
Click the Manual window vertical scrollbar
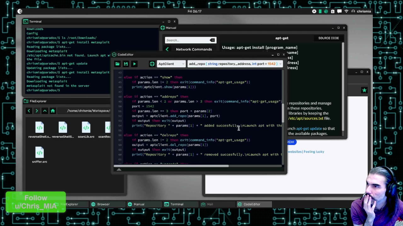tap(343, 86)
